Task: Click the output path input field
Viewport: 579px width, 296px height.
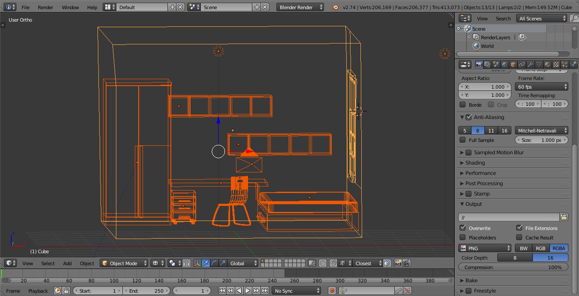Action: pyautogui.click(x=509, y=217)
